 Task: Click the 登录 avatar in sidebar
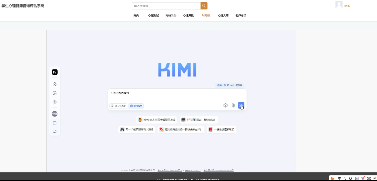point(55,114)
